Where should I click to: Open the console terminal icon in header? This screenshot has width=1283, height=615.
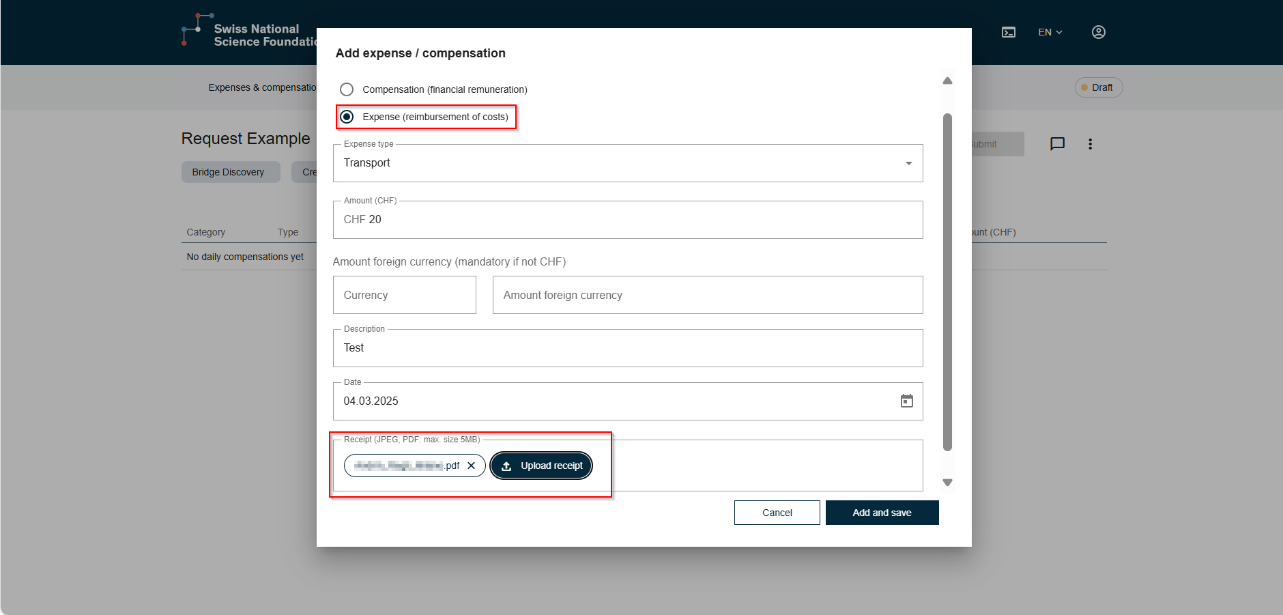pos(1008,32)
